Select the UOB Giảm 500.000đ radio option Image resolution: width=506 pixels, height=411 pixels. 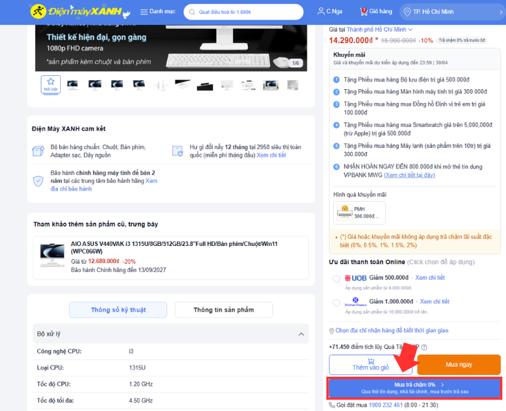click(336, 278)
